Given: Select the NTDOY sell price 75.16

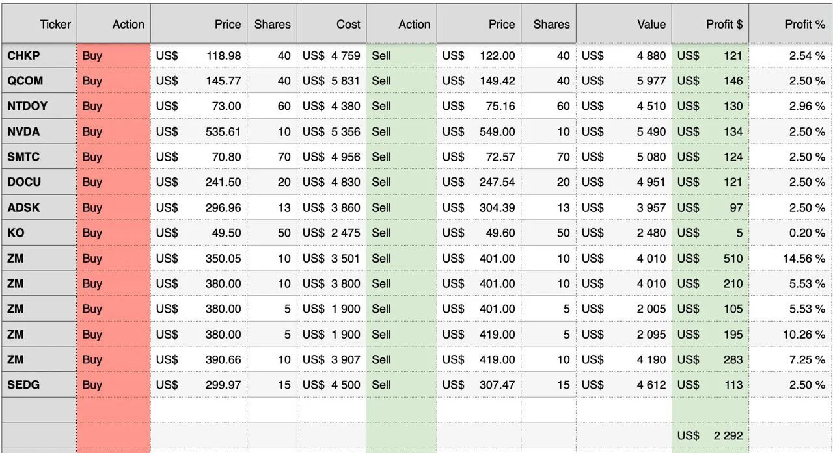Looking at the screenshot, I should 478,107.
